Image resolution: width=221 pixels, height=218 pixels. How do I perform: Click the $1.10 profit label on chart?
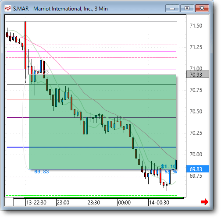(x=168, y=166)
